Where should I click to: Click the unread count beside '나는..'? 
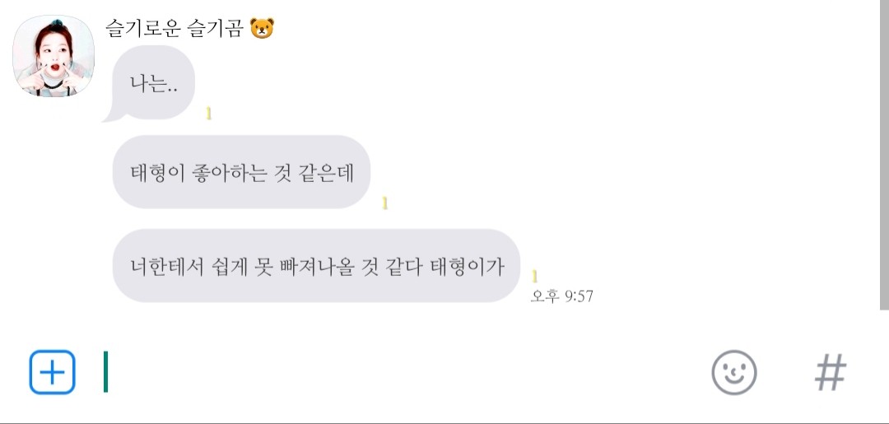pos(208,114)
